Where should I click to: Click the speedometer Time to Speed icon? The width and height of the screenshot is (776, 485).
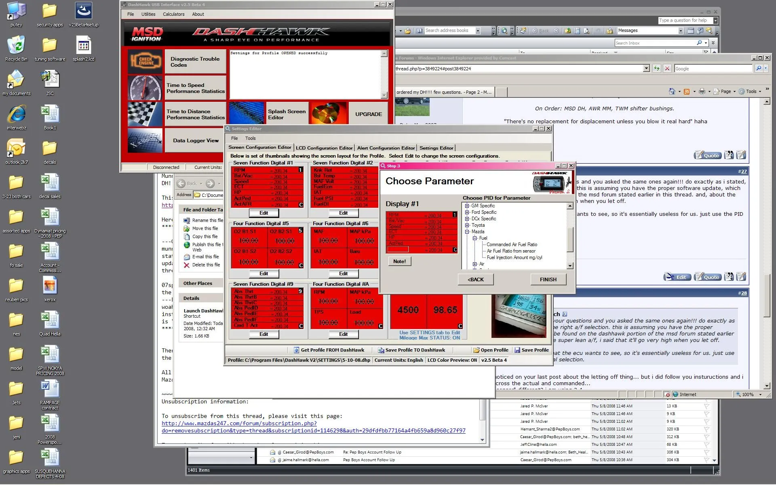click(145, 88)
